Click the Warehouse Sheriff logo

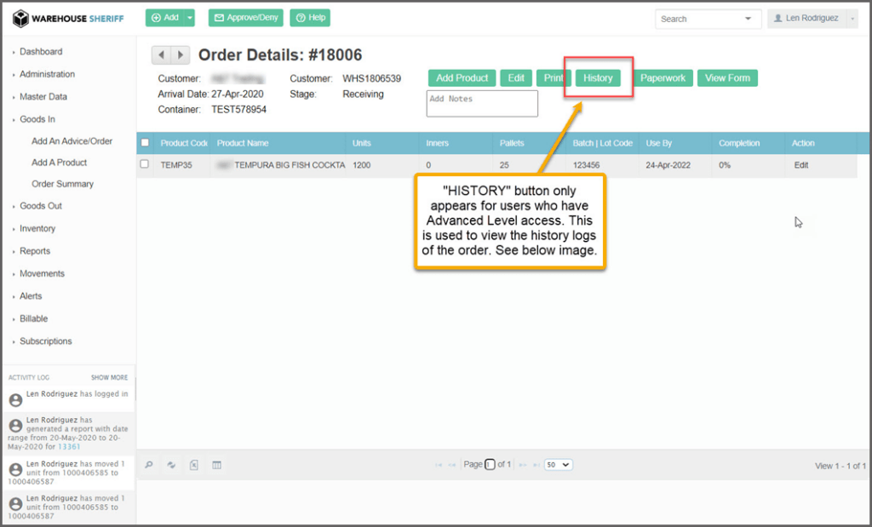coord(68,18)
